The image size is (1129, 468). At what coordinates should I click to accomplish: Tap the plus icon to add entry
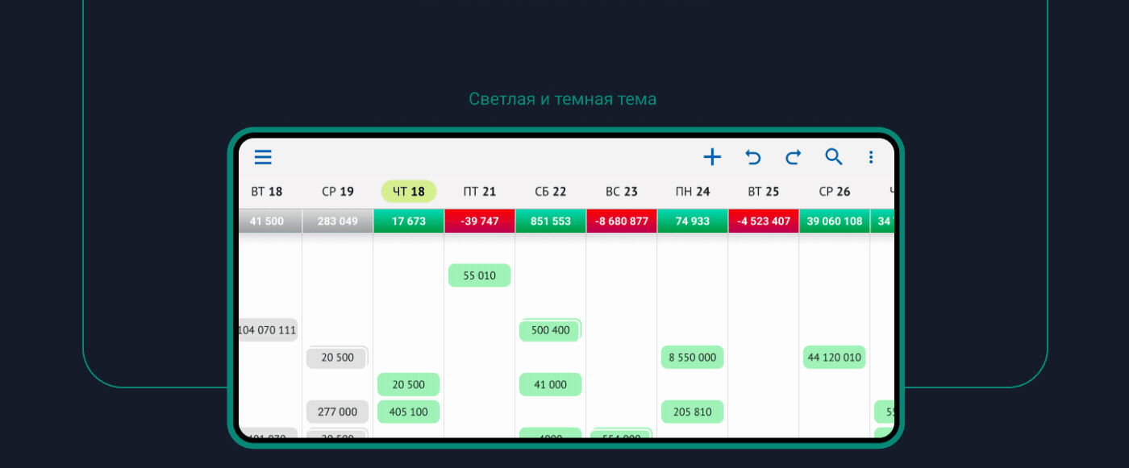(712, 157)
